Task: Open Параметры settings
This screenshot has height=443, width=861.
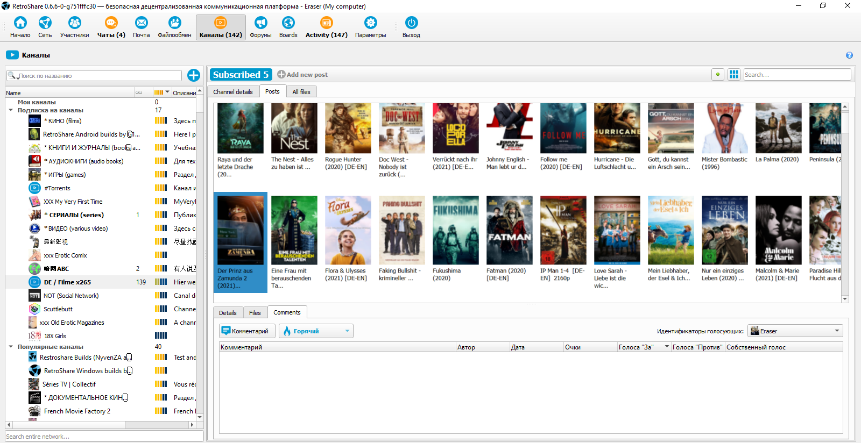Action: click(371, 27)
